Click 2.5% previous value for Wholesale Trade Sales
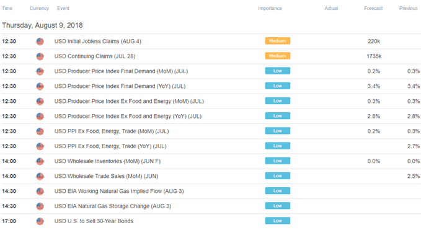Screen dimensions: 421x230 click(x=413, y=176)
